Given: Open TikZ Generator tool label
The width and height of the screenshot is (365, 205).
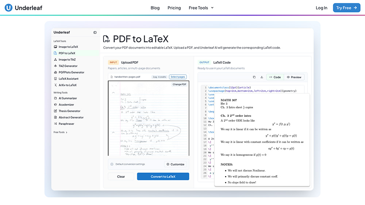Looking at the screenshot, I should tap(68, 66).
